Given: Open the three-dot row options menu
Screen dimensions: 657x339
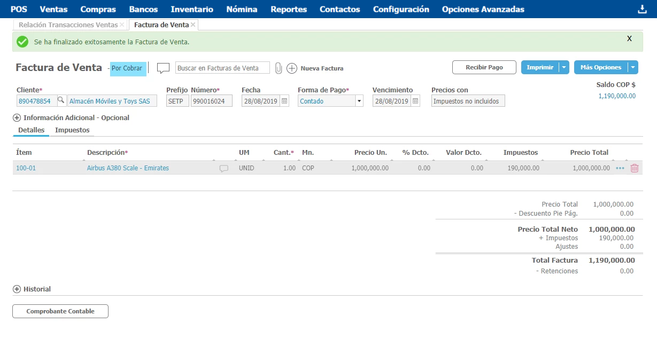Looking at the screenshot, I should tap(620, 168).
